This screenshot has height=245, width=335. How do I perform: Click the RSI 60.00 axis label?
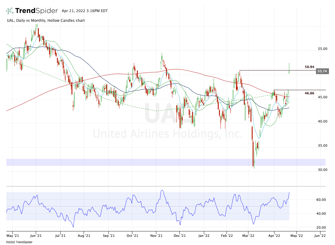tap(321, 200)
